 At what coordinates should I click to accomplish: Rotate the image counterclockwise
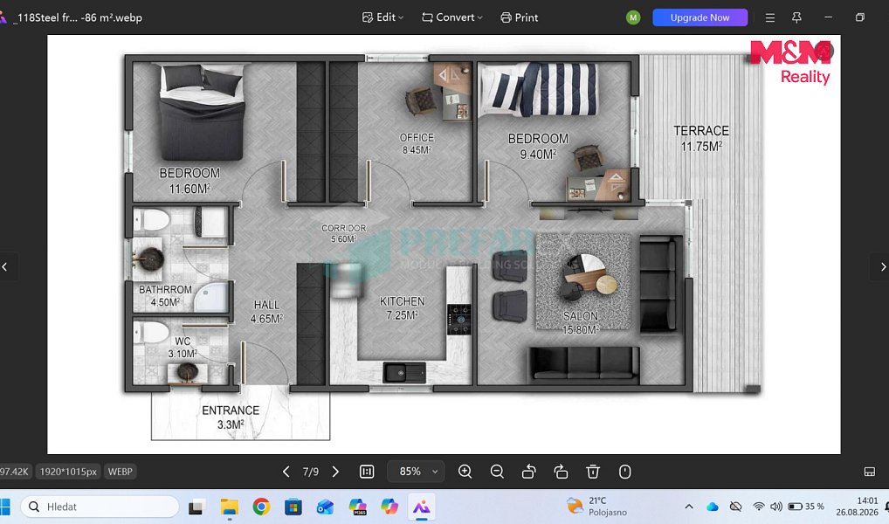(x=529, y=472)
